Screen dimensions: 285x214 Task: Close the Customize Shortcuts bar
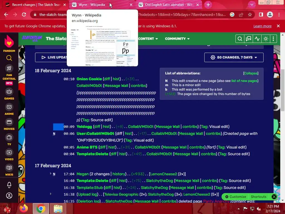[274, 197]
